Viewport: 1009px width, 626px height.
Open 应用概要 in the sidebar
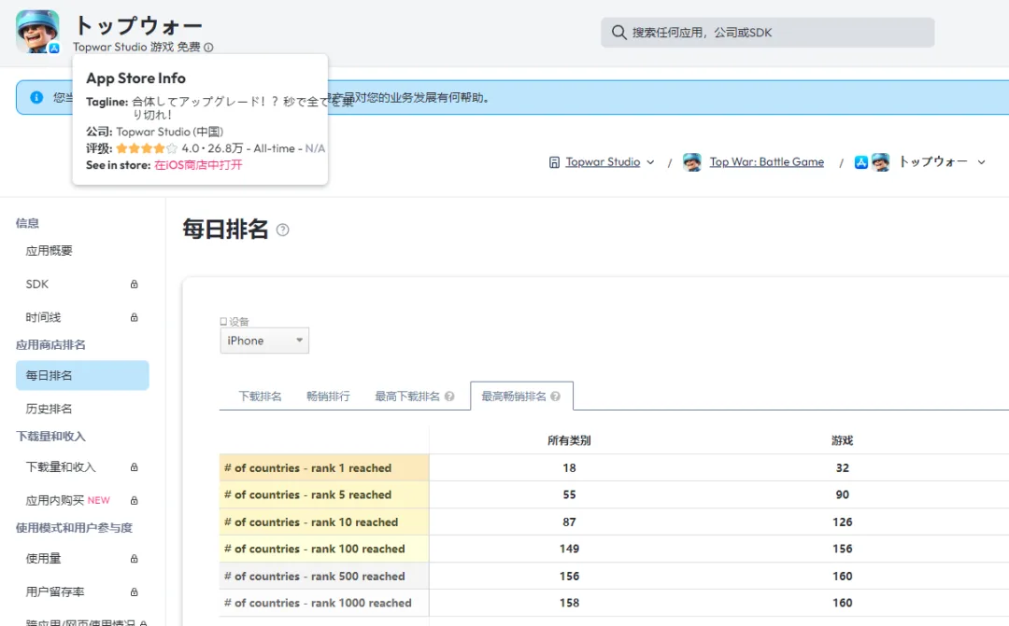point(49,251)
